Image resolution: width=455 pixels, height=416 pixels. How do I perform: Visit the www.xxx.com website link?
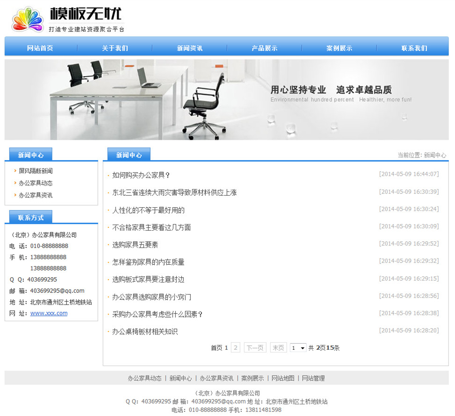pyautogui.click(x=49, y=313)
